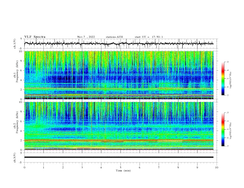Image resolution: width=244 pixels, height=188 pixels.
Task: Click the ch.1 log(PSD) colorbar label
Action: (x=231, y=80)
